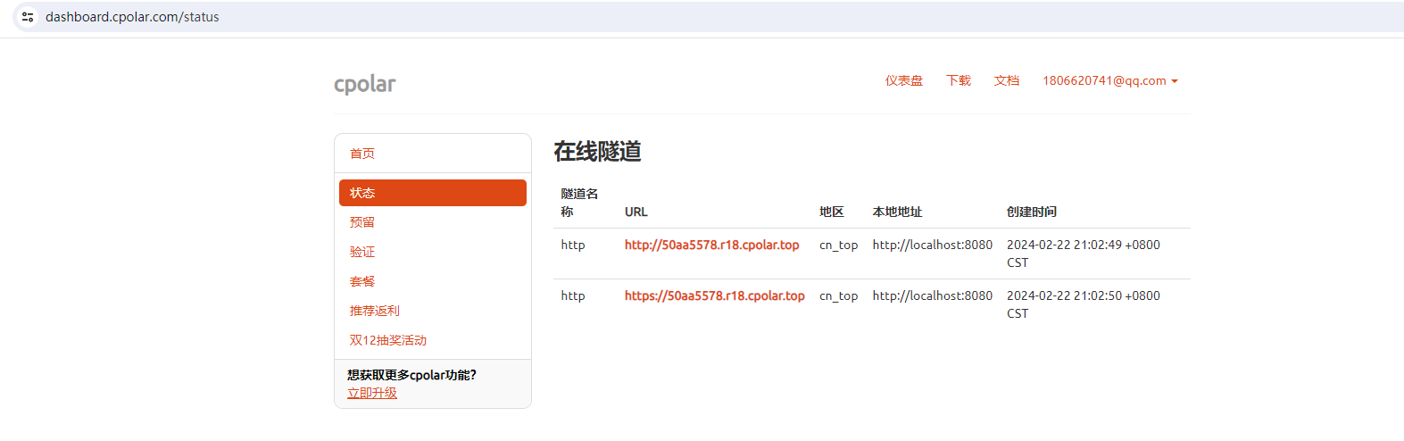
Task: Click the 地区 column header
Action: click(832, 212)
